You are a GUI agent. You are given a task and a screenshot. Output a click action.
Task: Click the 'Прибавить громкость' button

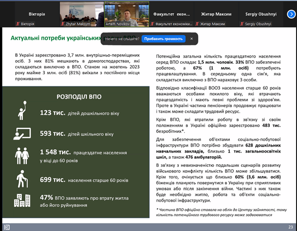(164, 39)
